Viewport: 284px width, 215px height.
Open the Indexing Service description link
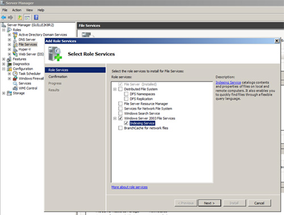point(228,82)
